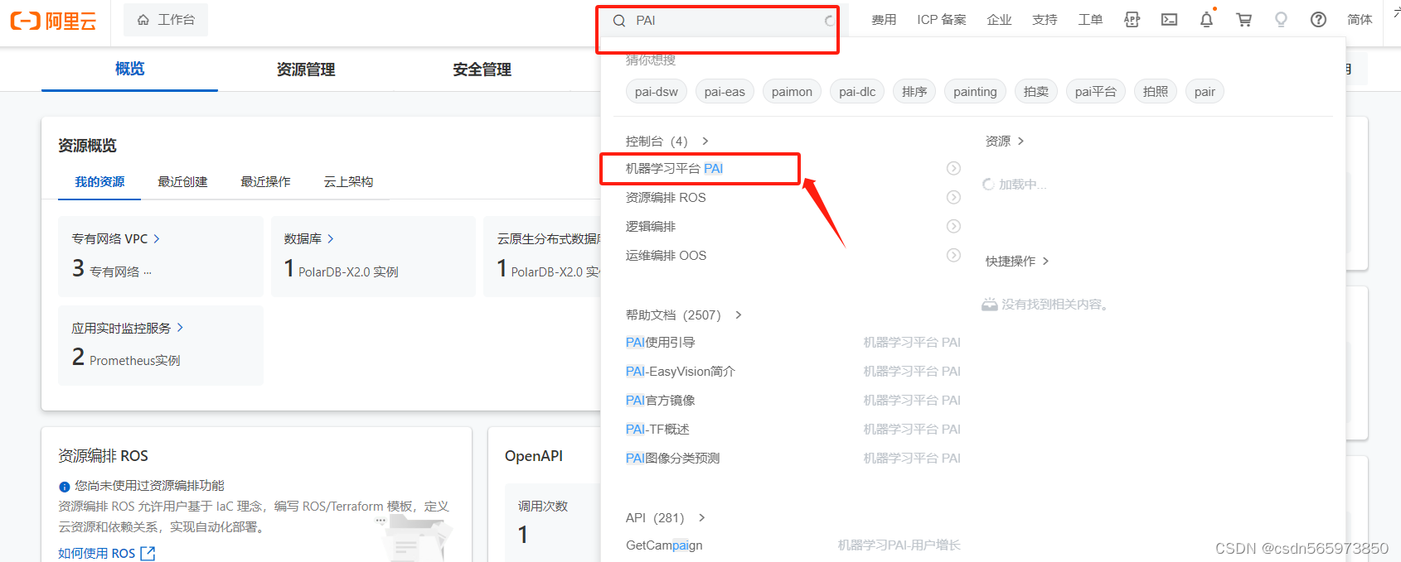
Task: Expand 资源 section chevron
Action: click(x=1020, y=141)
